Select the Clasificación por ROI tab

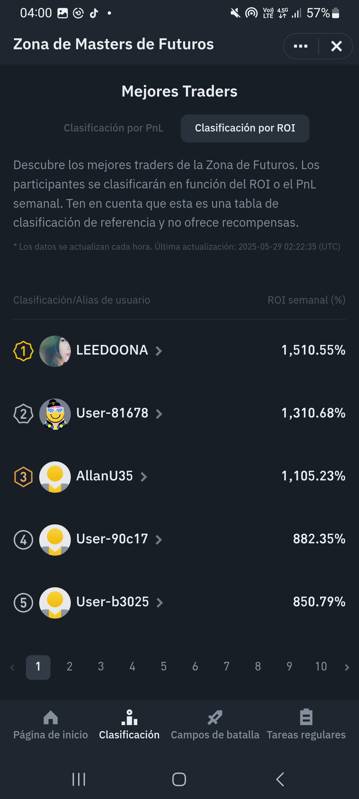[245, 128]
